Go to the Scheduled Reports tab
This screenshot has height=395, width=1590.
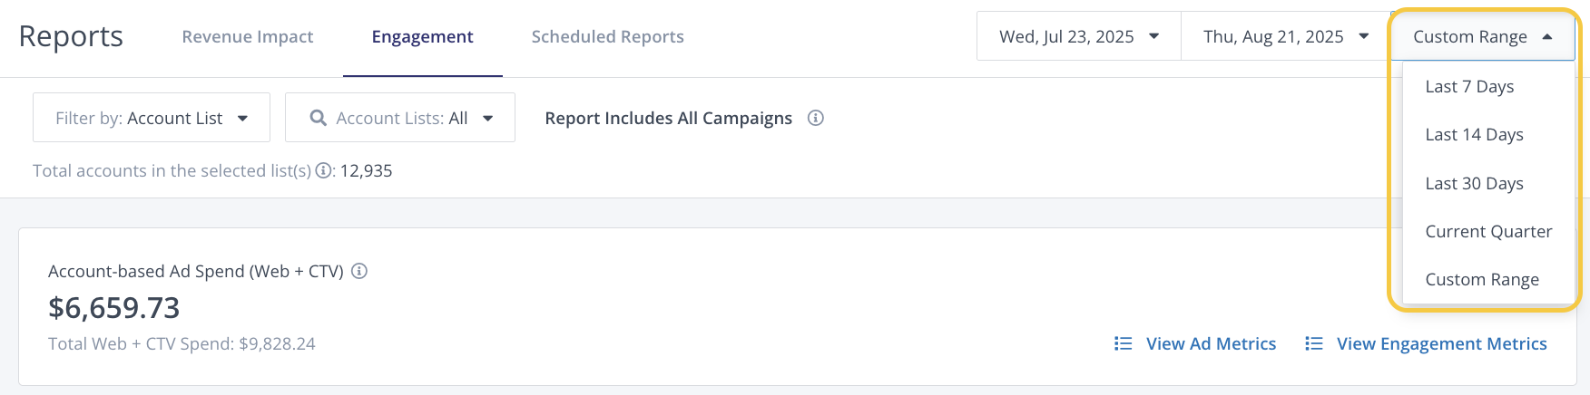point(607,36)
